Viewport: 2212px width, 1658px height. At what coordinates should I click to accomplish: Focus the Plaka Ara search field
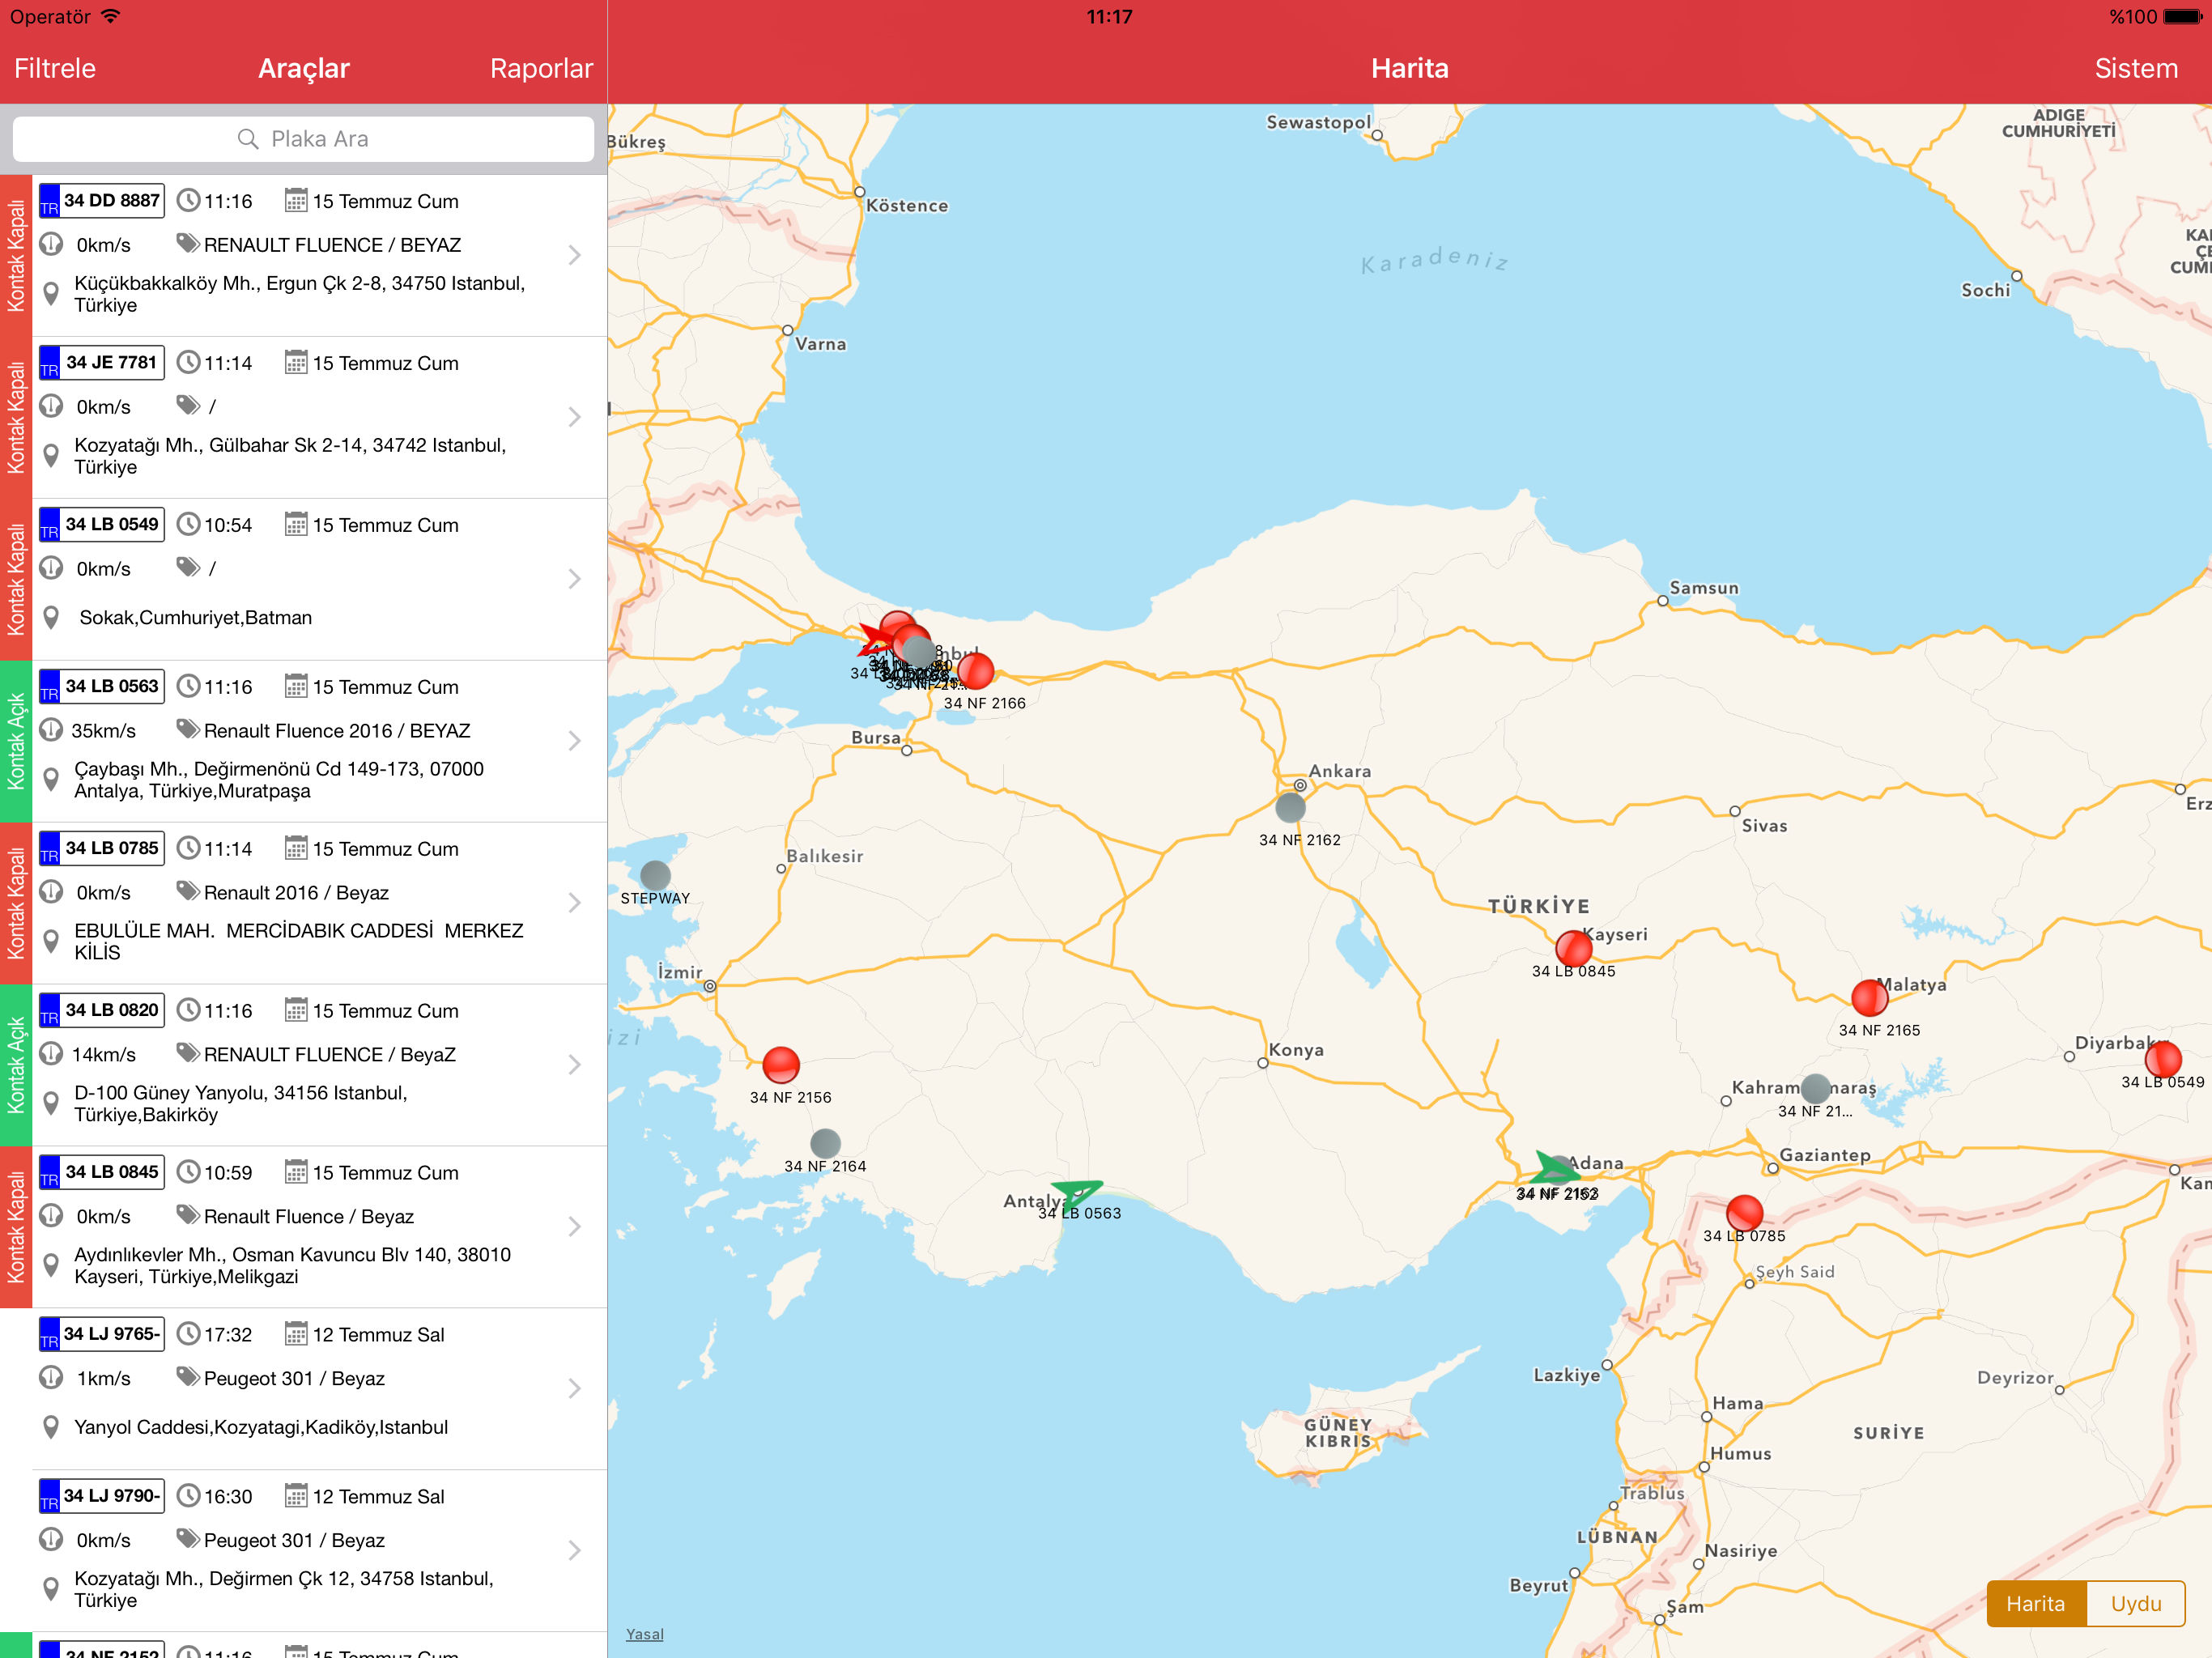coord(303,139)
